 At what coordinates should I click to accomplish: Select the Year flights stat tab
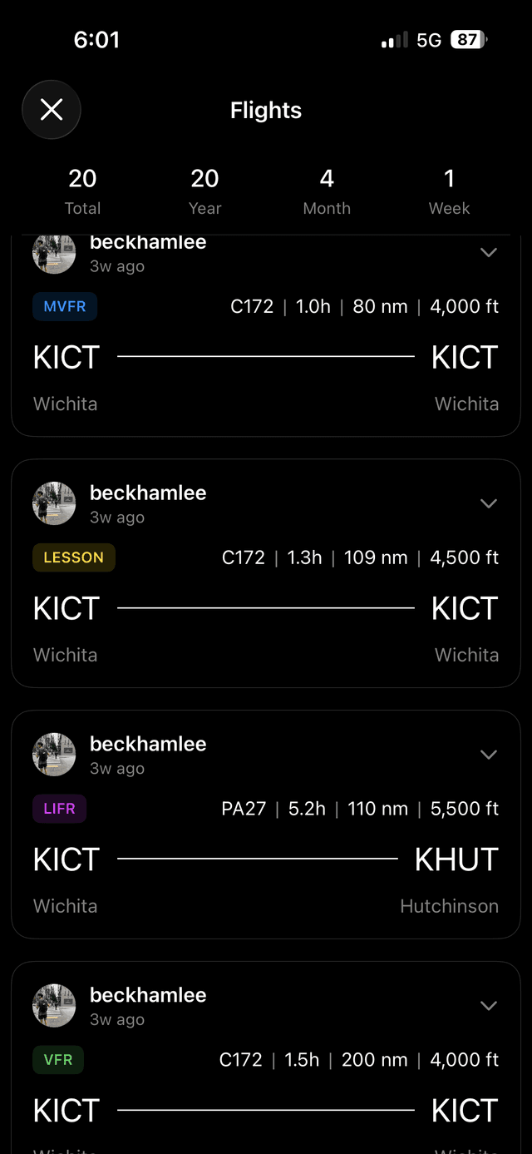point(204,191)
